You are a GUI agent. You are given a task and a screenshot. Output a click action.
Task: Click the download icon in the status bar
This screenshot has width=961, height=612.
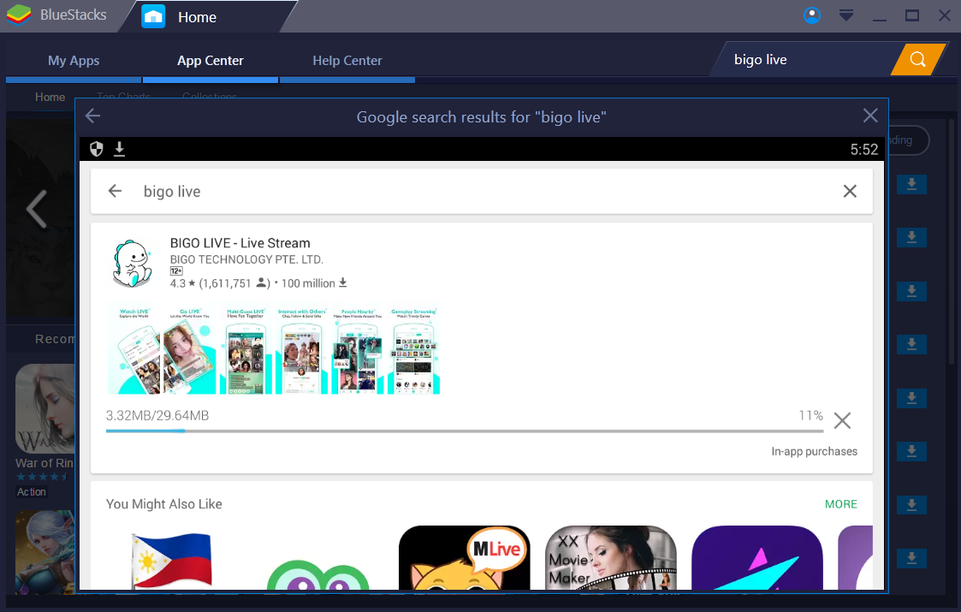(119, 148)
